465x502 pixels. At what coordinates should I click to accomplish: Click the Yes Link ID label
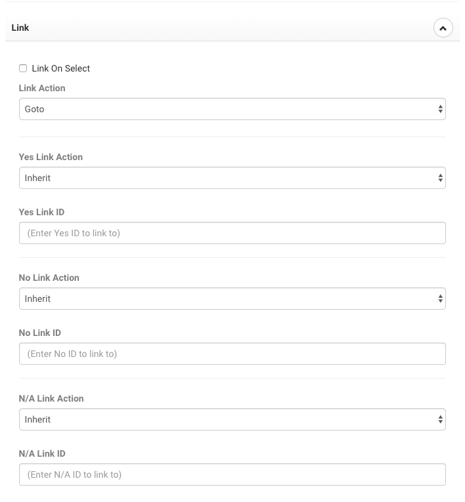click(41, 212)
